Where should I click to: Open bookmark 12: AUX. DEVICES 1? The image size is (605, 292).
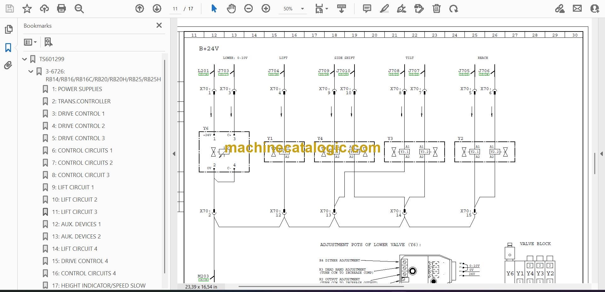click(x=77, y=224)
